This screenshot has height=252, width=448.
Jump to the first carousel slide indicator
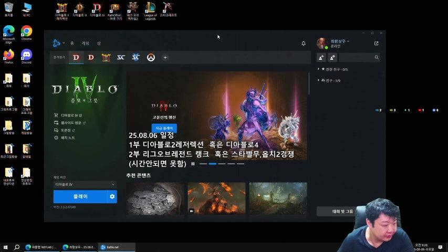(203, 164)
